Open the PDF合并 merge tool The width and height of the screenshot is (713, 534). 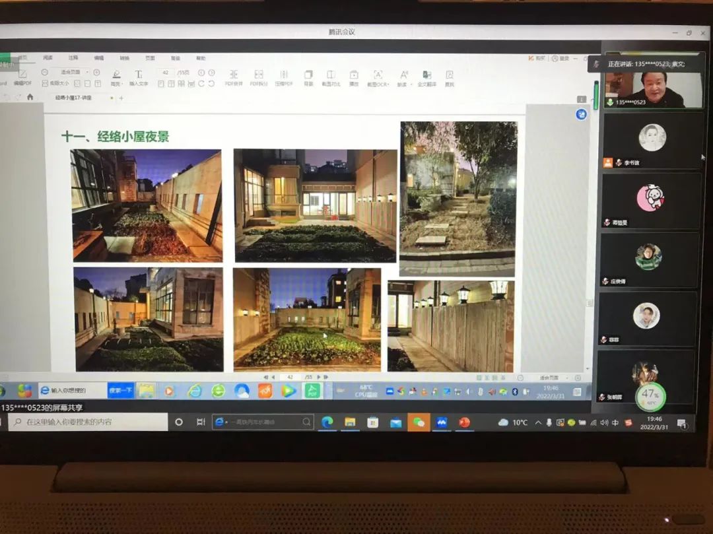point(234,78)
